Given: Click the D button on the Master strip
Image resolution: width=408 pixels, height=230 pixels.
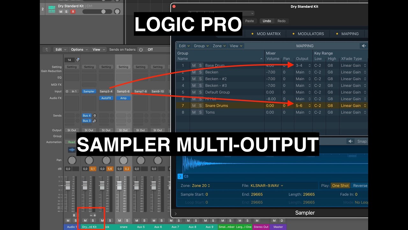Looking at the screenshot, I should coord(281,220).
